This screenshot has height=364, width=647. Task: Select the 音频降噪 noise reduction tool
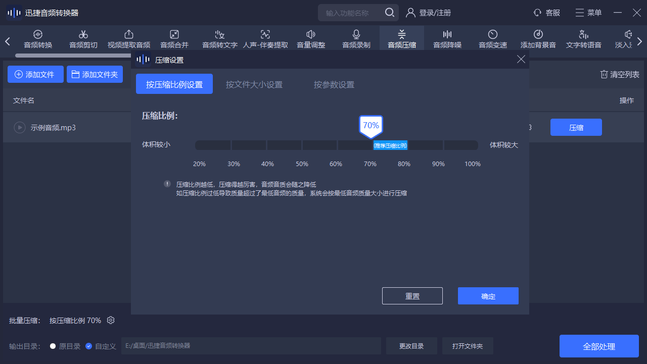(x=447, y=39)
